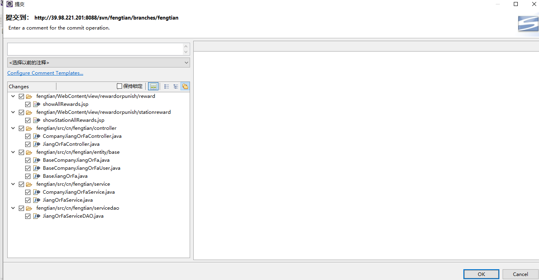This screenshot has width=539, height=280.
Task: Select showStationAllRewards.jsp in changes list
Action: pos(73,120)
